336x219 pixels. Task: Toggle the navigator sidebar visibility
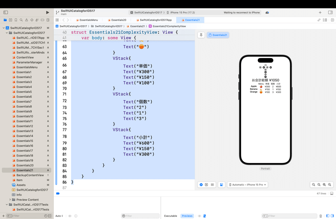point(6,13)
